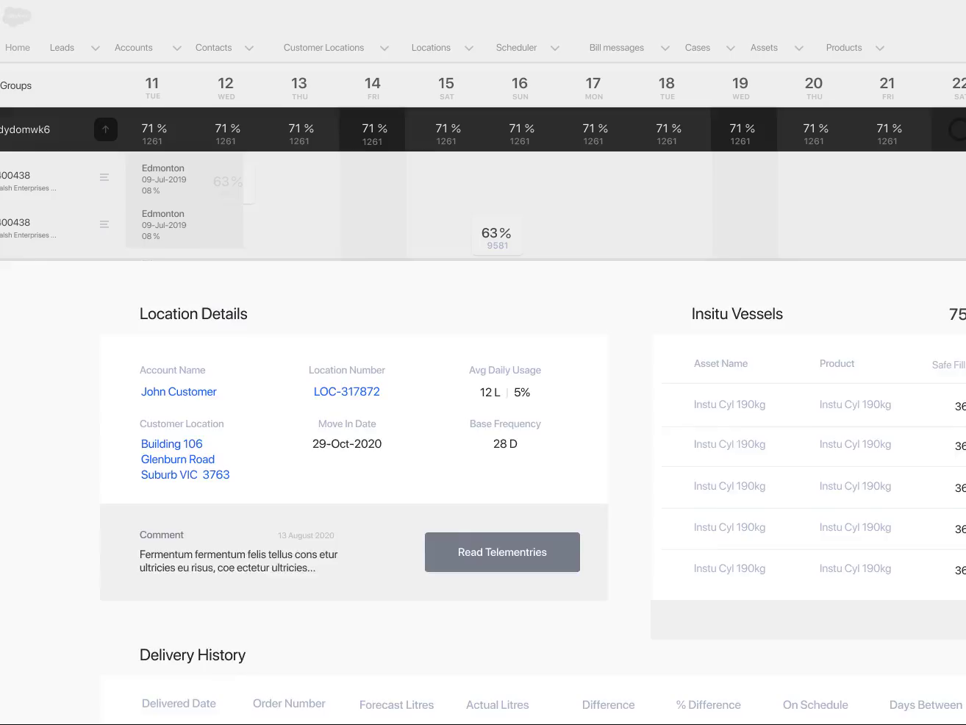
Task: Expand the Accounts dropdown
Action: (x=176, y=47)
